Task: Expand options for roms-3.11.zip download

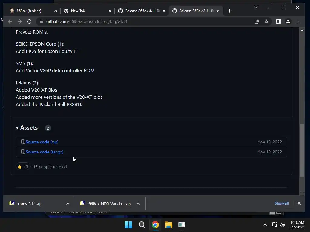Action: [68, 204]
